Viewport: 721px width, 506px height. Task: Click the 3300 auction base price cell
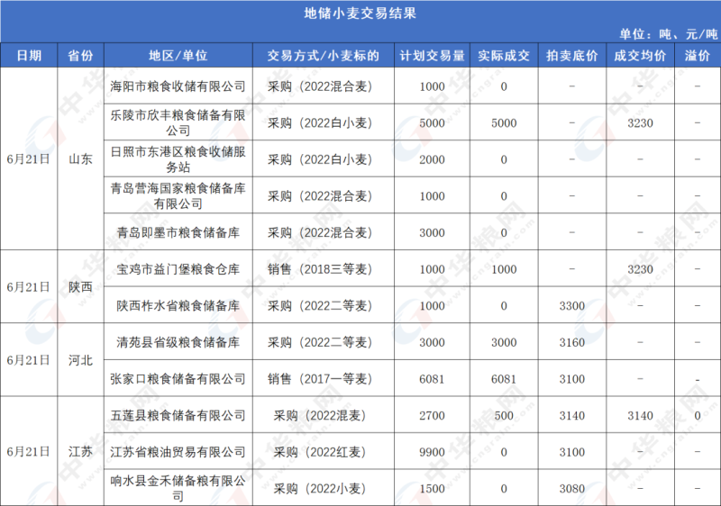pyautogui.click(x=571, y=305)
